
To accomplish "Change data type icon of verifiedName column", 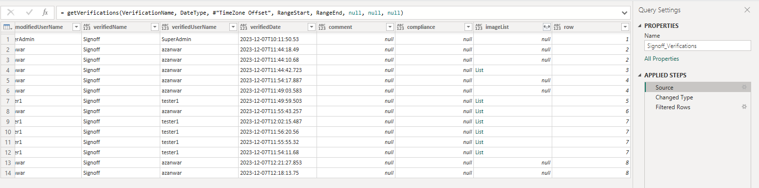I will coord(87,27).
